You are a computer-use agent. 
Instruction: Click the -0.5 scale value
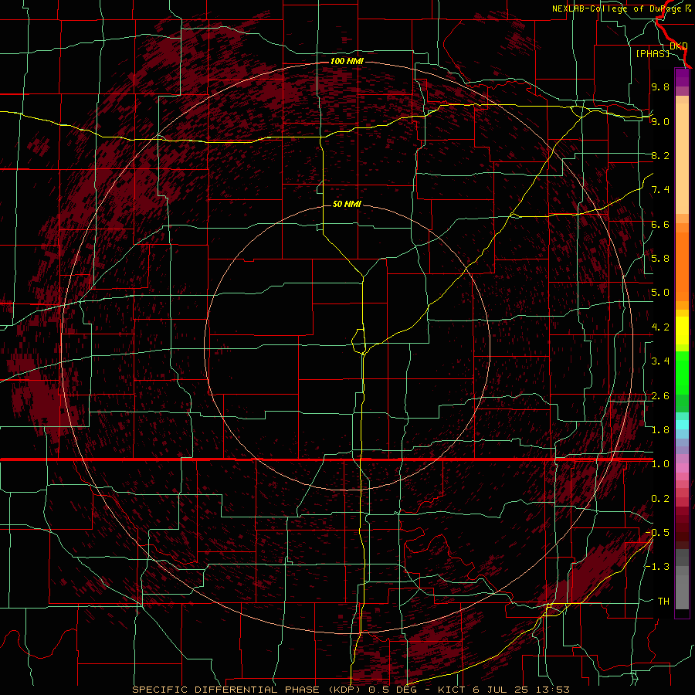[x=657, y=533]
